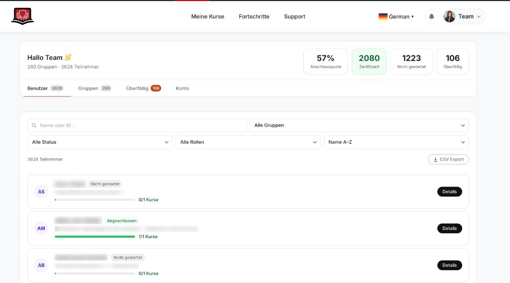Click the 260 Gruppen · 3628 Teilnehmer subtitle
510x283 pixels.
point(63,67)
